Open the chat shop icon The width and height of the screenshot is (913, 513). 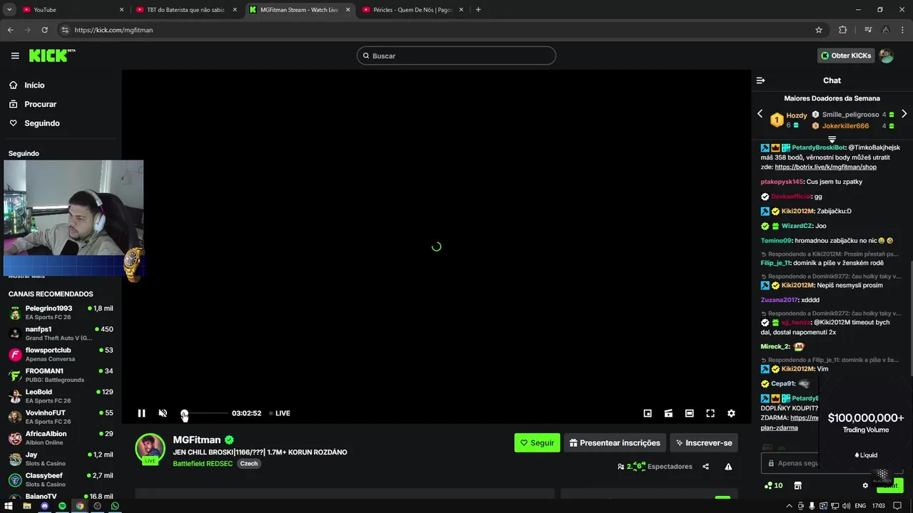coord(797,485)
